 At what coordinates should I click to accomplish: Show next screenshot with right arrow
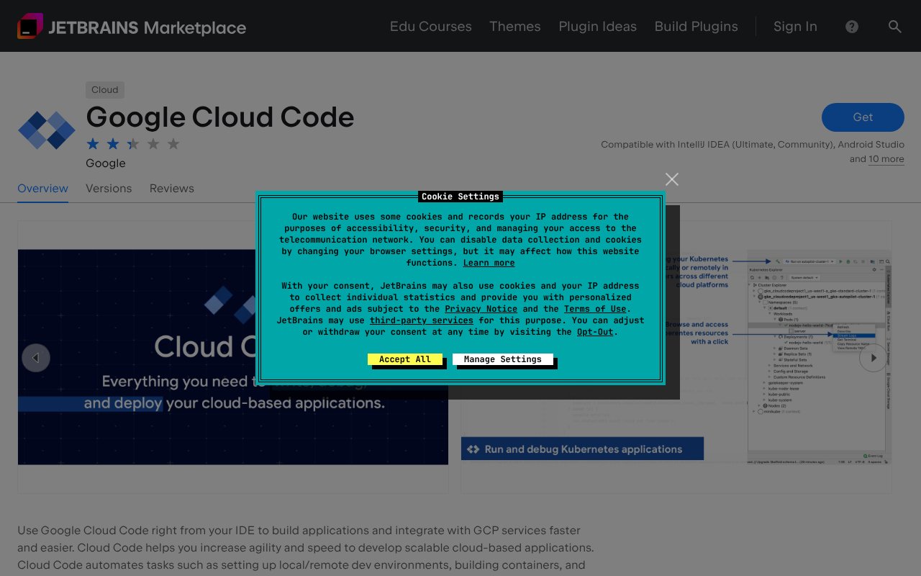(874, 357)
